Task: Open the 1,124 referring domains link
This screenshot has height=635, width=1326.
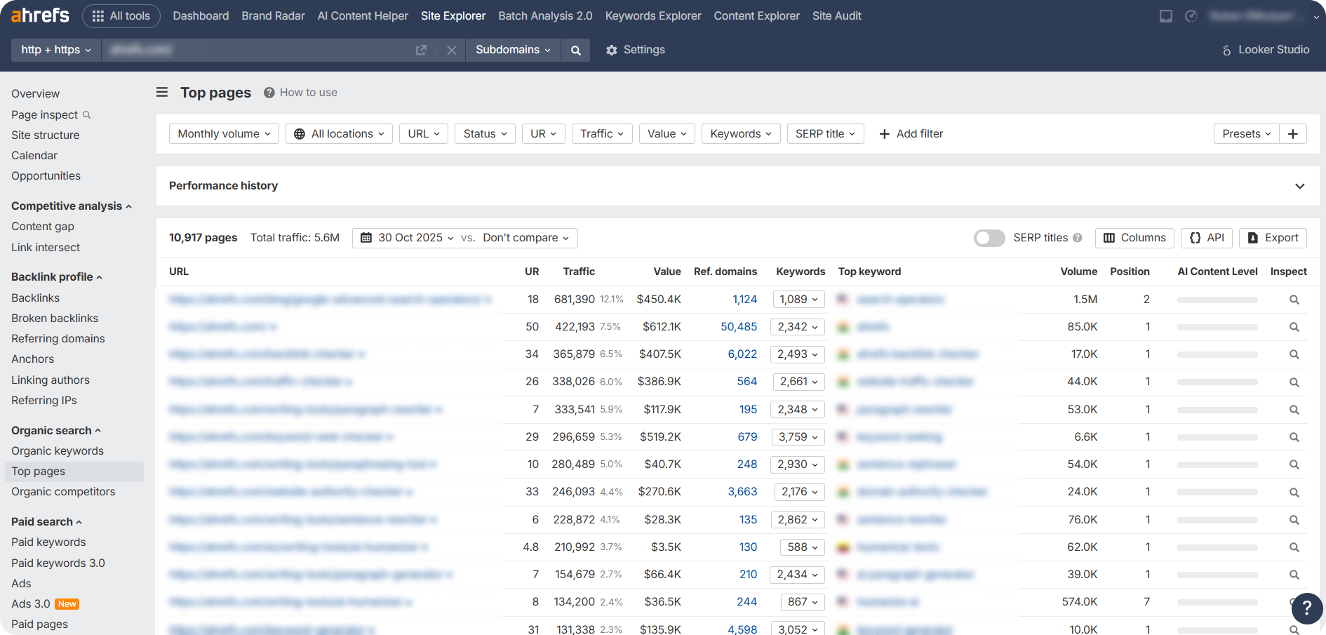Action: click(744, 299)
